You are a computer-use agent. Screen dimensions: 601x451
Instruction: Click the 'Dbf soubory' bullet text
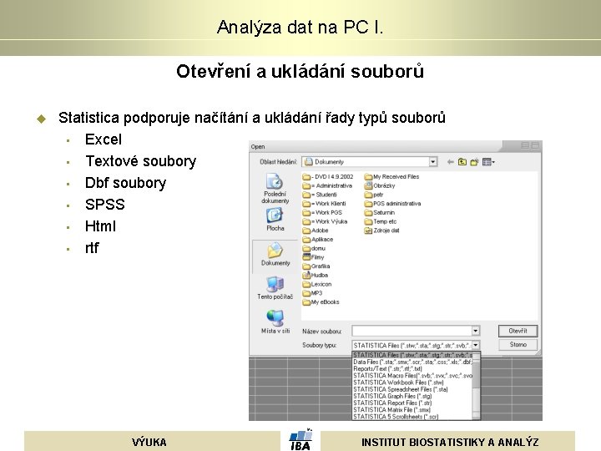tap(126, 183)
